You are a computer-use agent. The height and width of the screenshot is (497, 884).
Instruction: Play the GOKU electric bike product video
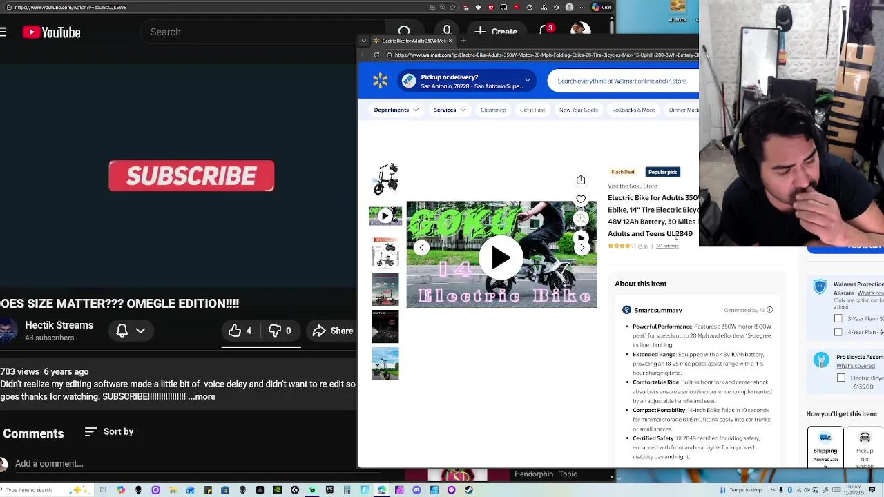click(x=501, y=257)
